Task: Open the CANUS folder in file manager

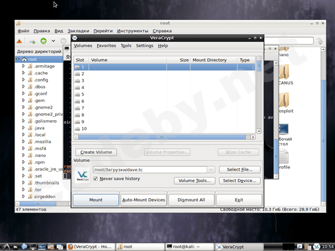Action: click(286, 75)
